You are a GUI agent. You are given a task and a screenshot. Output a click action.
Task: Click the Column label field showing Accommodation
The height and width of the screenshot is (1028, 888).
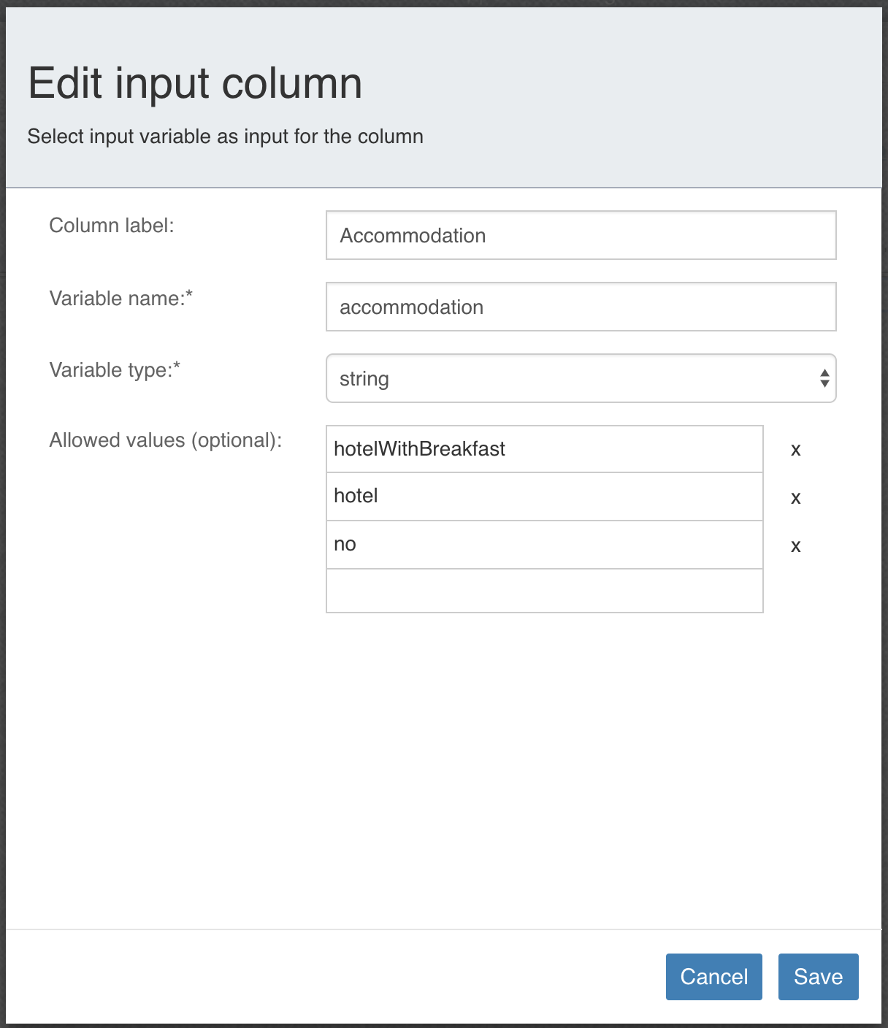(x=581, y=235)
